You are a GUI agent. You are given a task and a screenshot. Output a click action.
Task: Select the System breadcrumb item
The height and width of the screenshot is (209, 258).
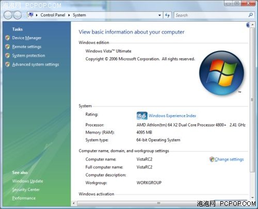click(79, 15)
